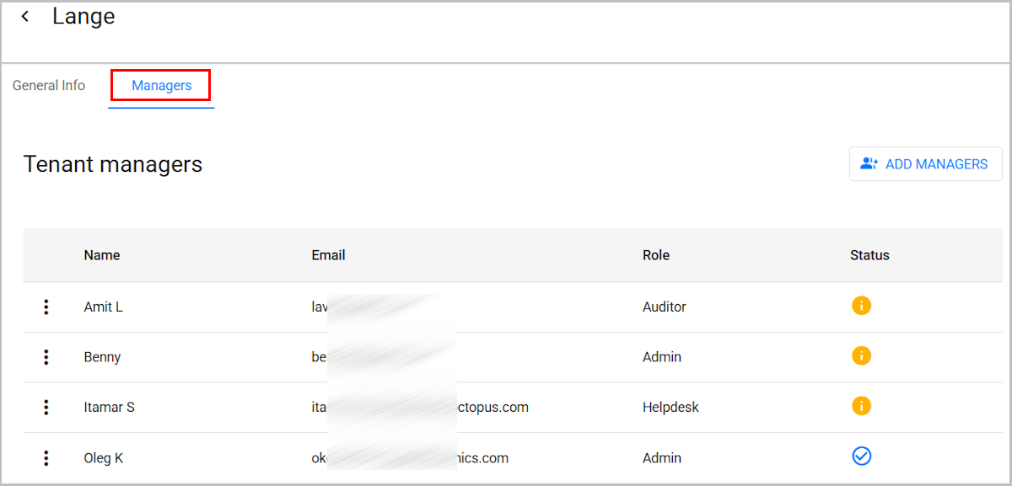Click the Email column header
The image size is (1012, 486).
click(329, 255)
